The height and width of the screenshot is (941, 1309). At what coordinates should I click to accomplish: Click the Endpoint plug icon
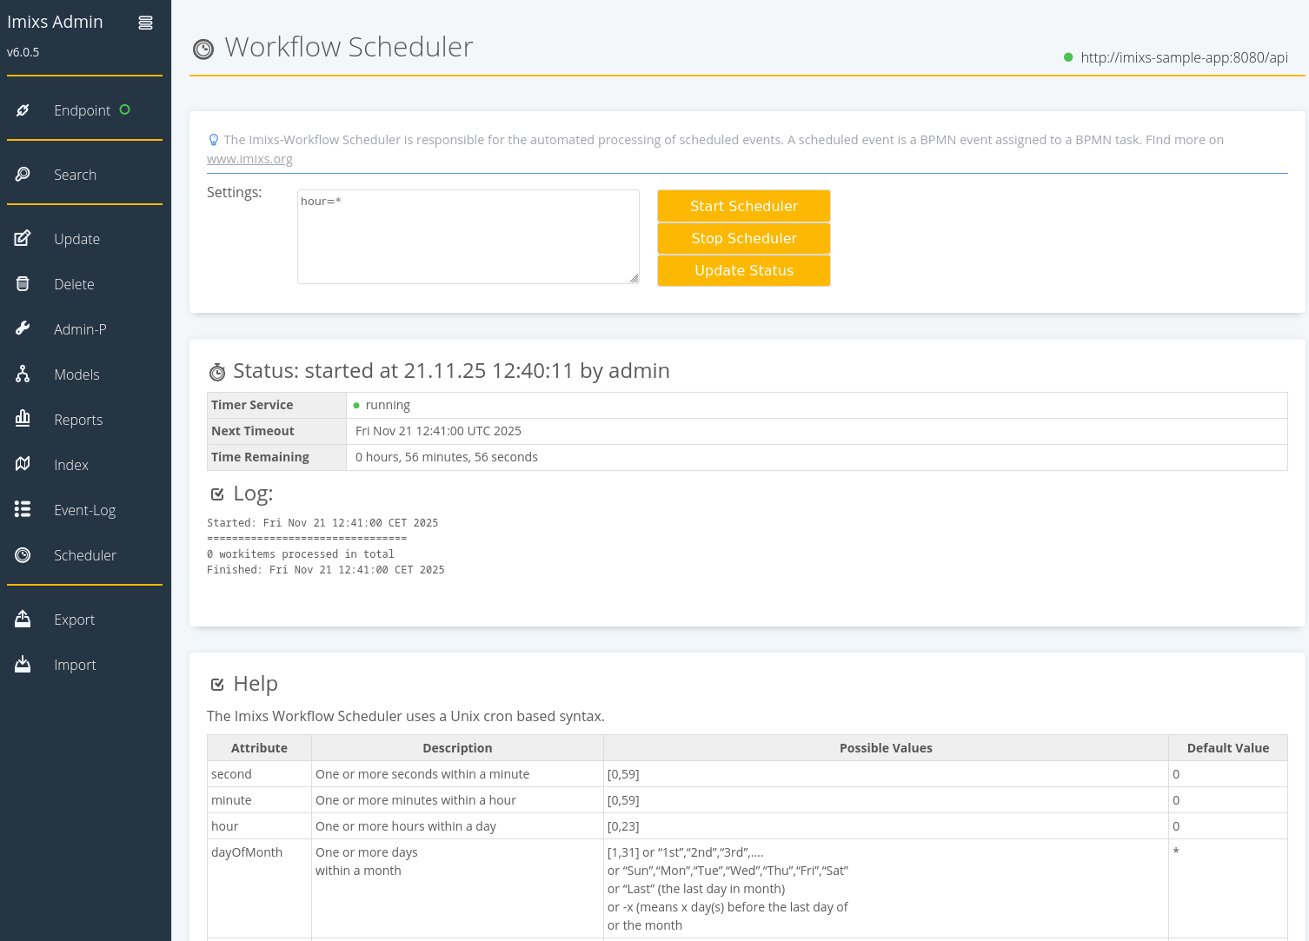point(23,110)
